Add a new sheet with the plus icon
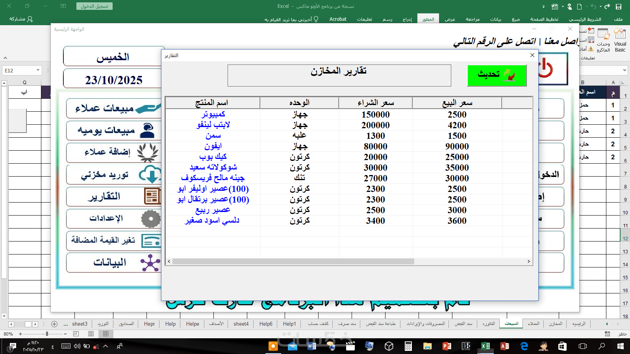630x354 pixels. click(x=54, y=324)
